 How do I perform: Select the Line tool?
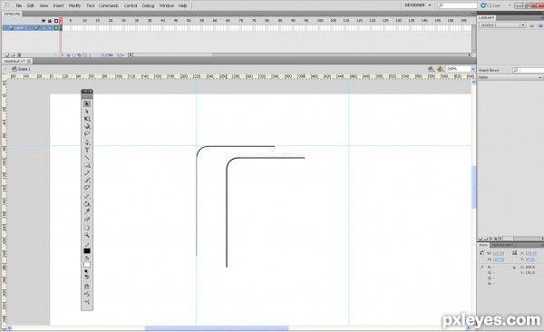[87, 157]
